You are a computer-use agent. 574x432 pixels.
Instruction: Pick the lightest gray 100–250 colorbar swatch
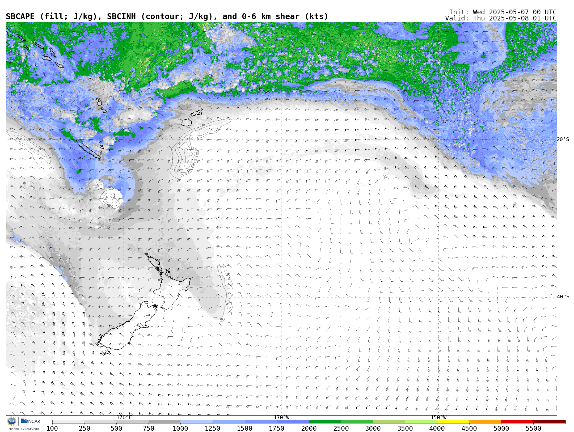(68, 422)
